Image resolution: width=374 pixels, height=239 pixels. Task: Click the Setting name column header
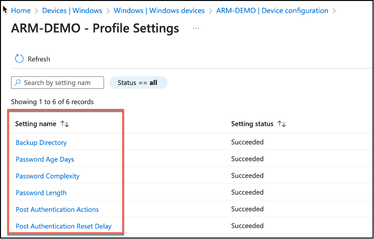[35, 124]
